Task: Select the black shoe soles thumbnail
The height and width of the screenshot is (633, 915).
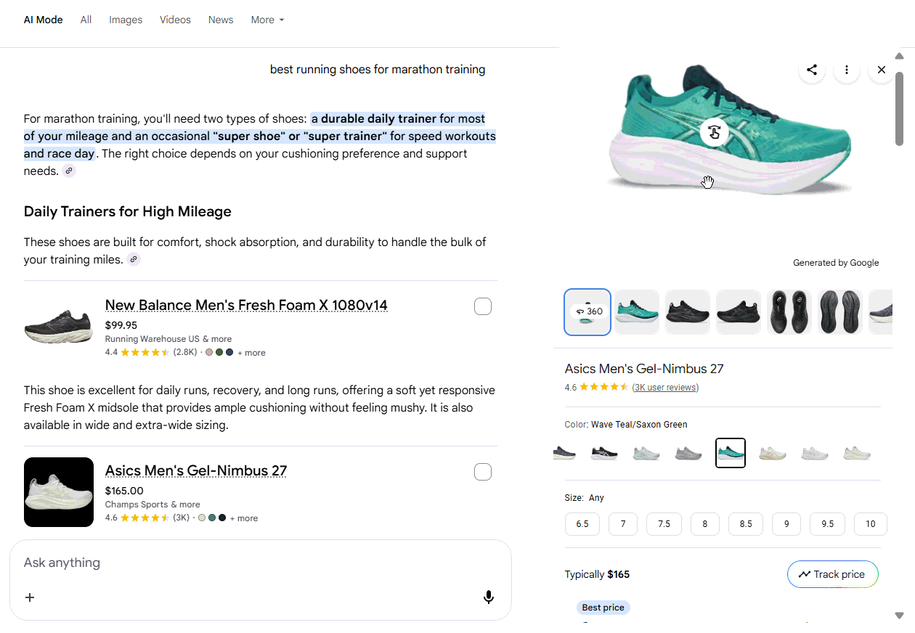Action: pos(840,312)
